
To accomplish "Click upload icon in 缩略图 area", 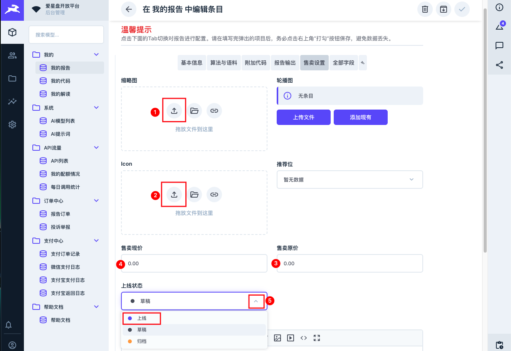I will 174,111.
